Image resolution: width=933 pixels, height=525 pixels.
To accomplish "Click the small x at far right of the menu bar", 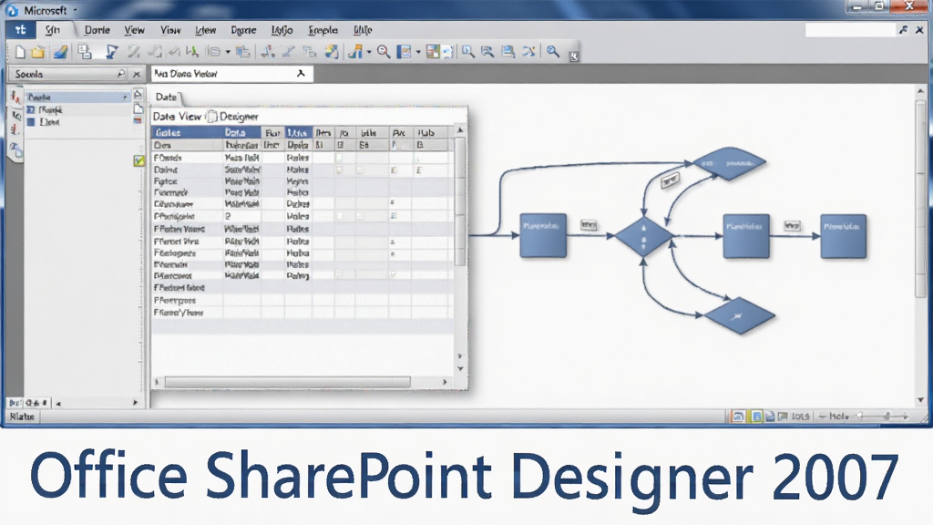I will pos(919,30).
